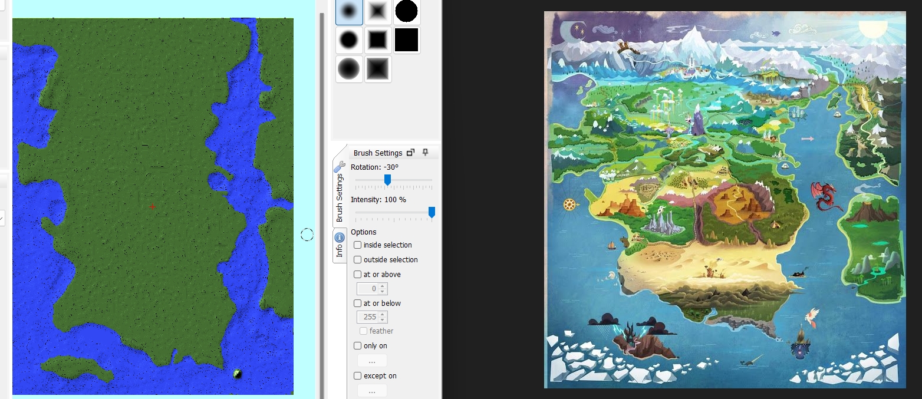Click in the at or below 255 field
Viewport: 922px width, 399px height.
(x=368, y=317)
